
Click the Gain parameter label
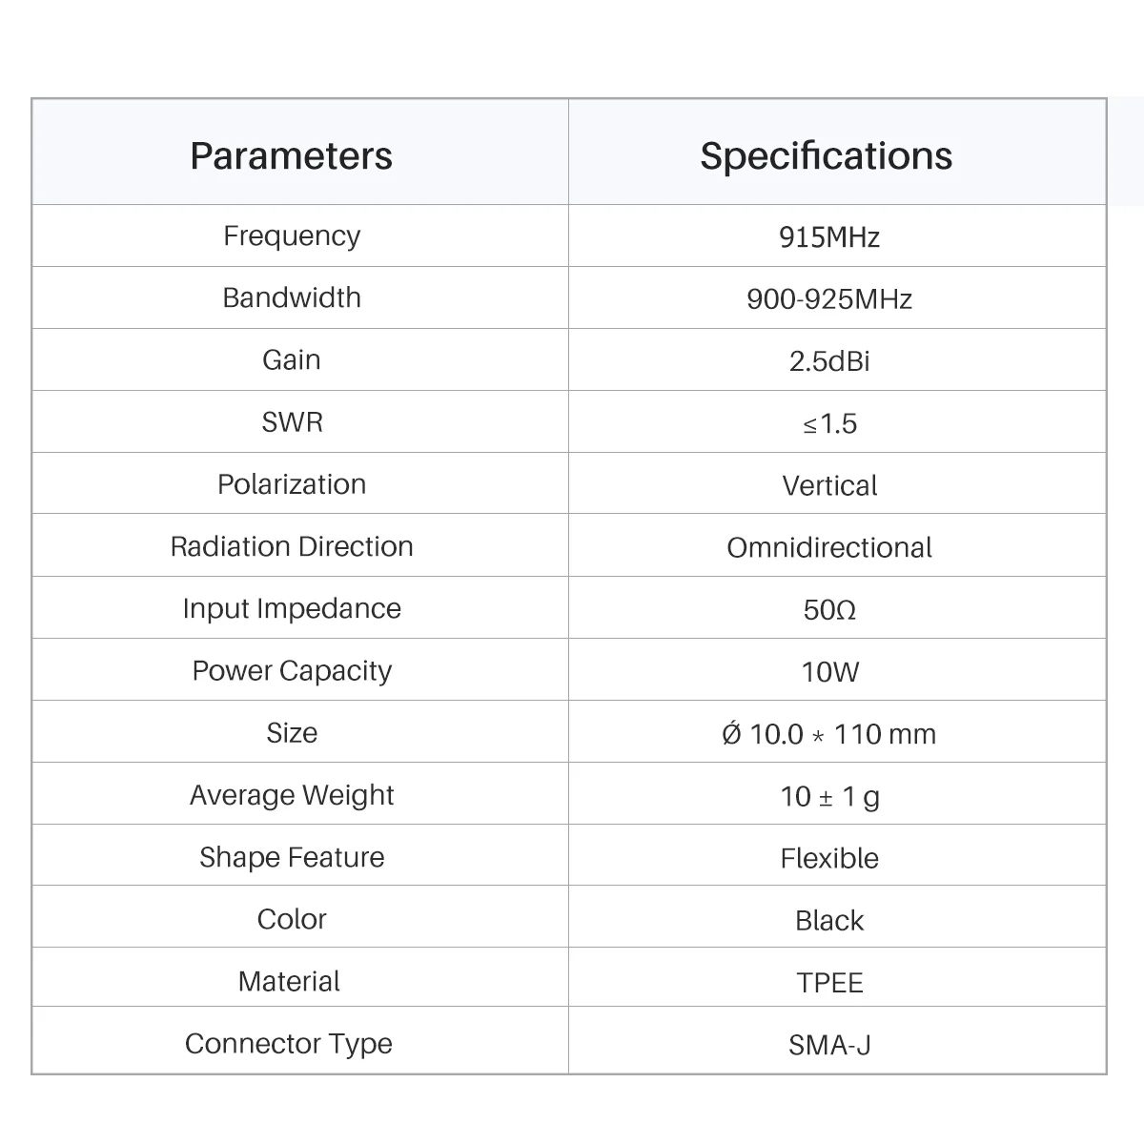click(292, 359)
